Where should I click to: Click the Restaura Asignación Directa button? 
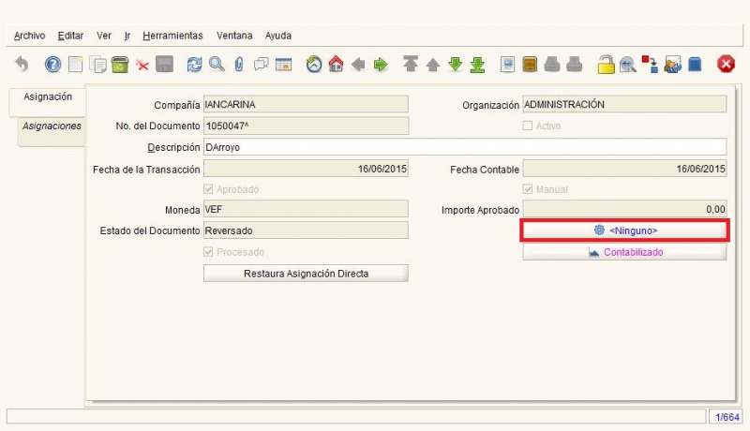pos(306,274)
